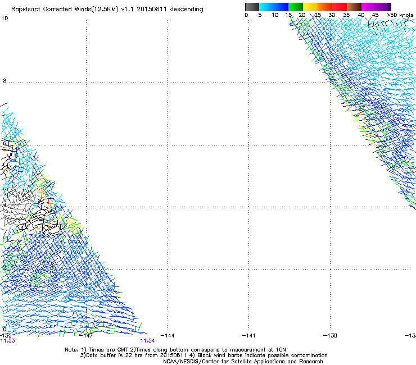The height and width of the screenshot is (365, 416).
Task: Click the blue 10-15 knots legend segment
Action: pos(281,7)
